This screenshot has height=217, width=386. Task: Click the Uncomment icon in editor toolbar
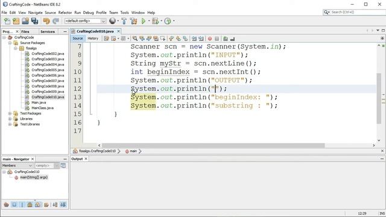pyautogui.click(x=232, y=39)
